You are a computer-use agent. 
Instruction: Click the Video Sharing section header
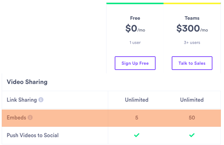27,82
